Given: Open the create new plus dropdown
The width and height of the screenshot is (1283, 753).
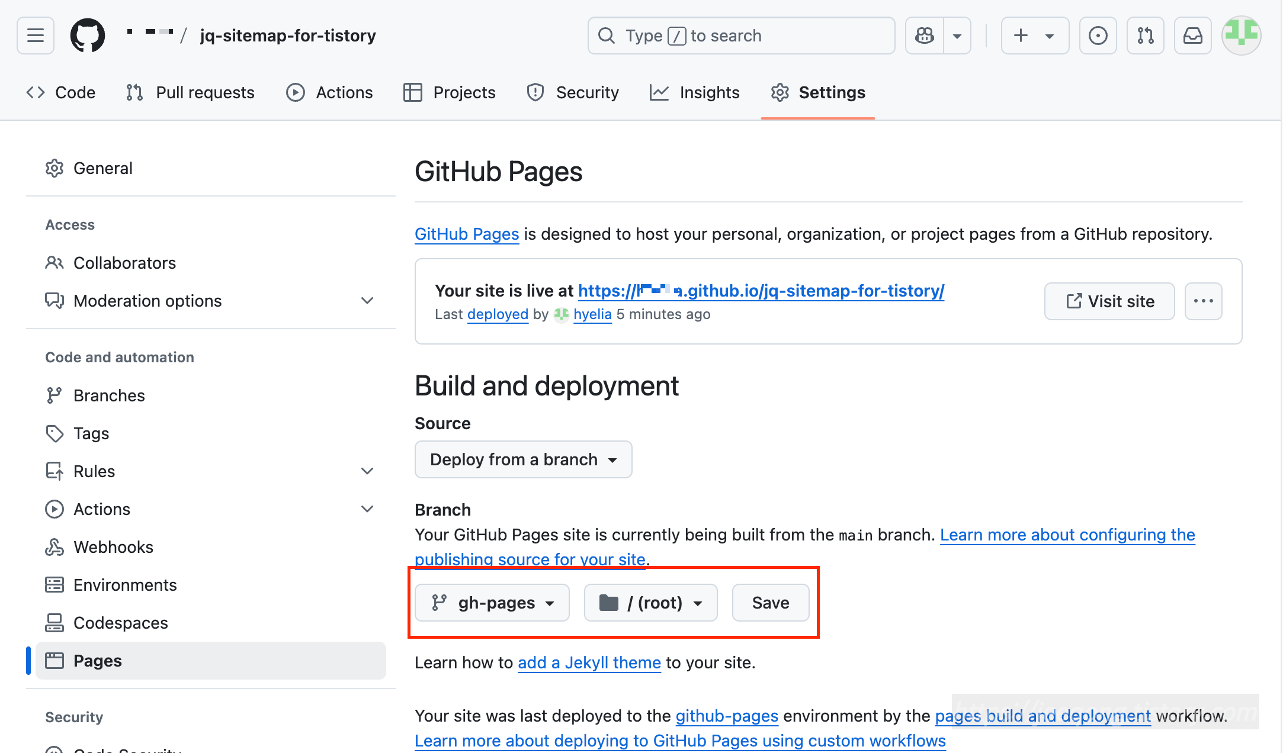Looking at the screenshot, I should [x=1034, y=36].
